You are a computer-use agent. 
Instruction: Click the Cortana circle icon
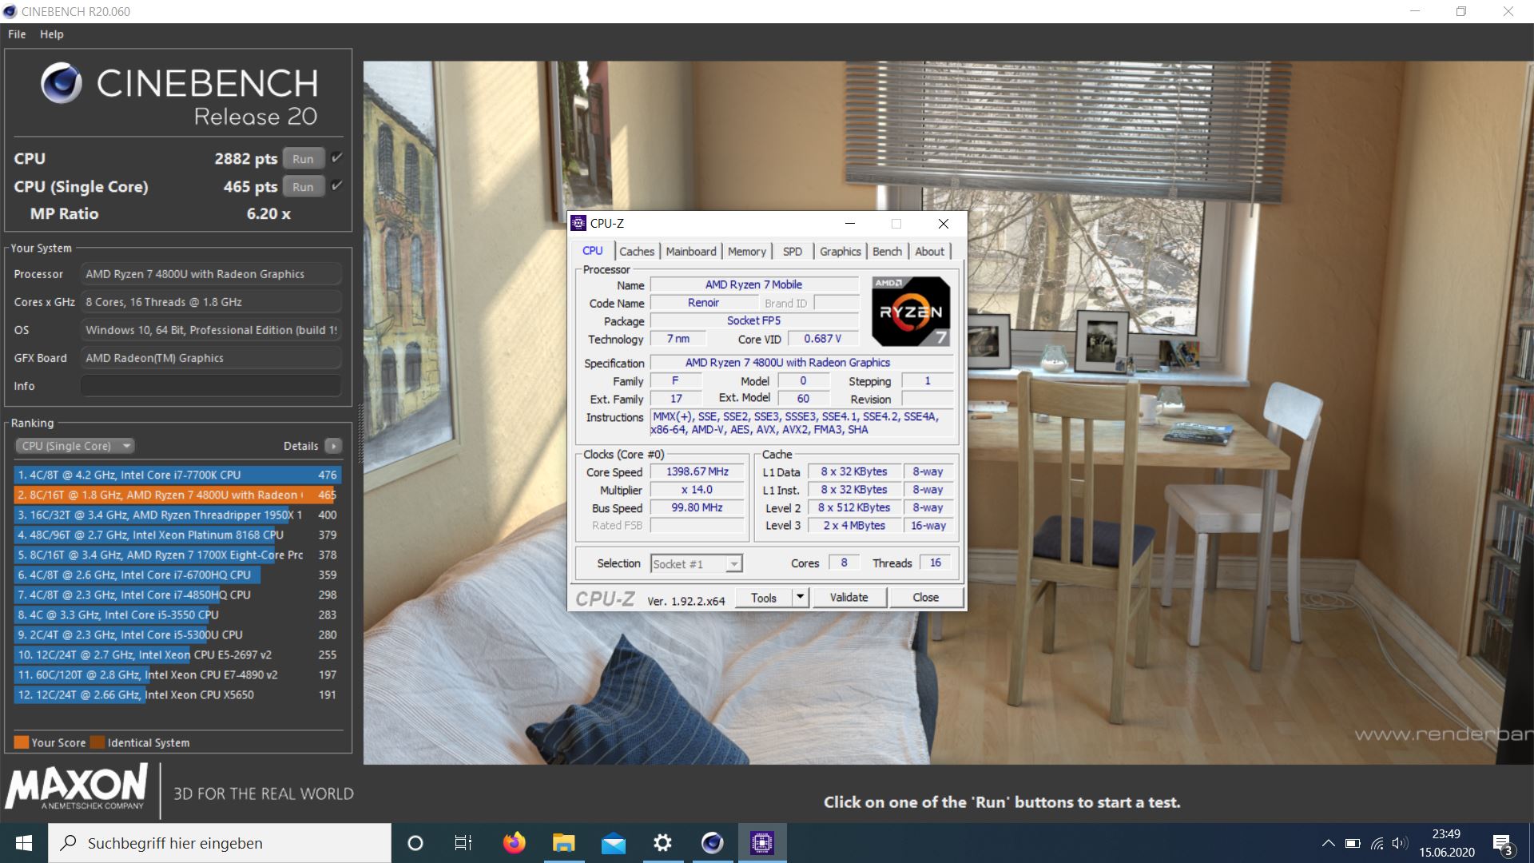pyautogui.click(x=415, y=843)
